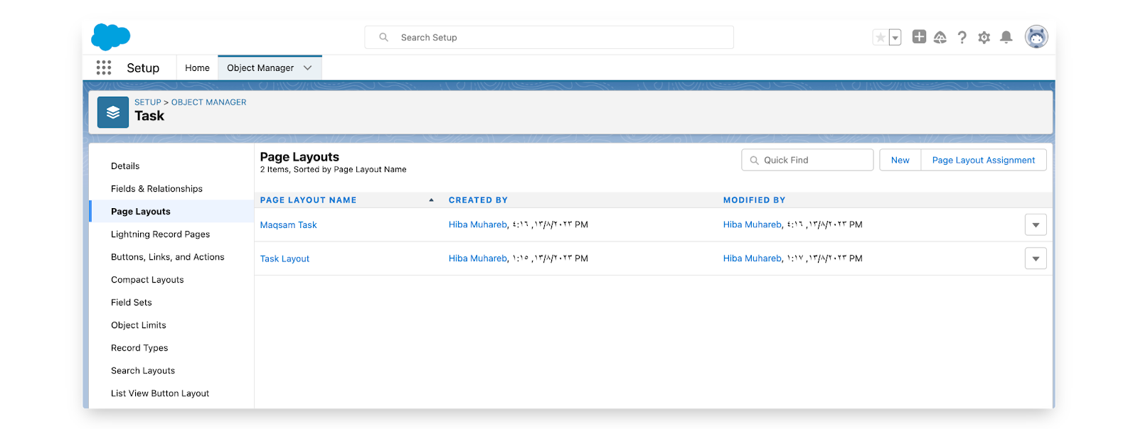Sort by Page Layout Name column header
Viewport: 1138px width, 429px height.
308,200
